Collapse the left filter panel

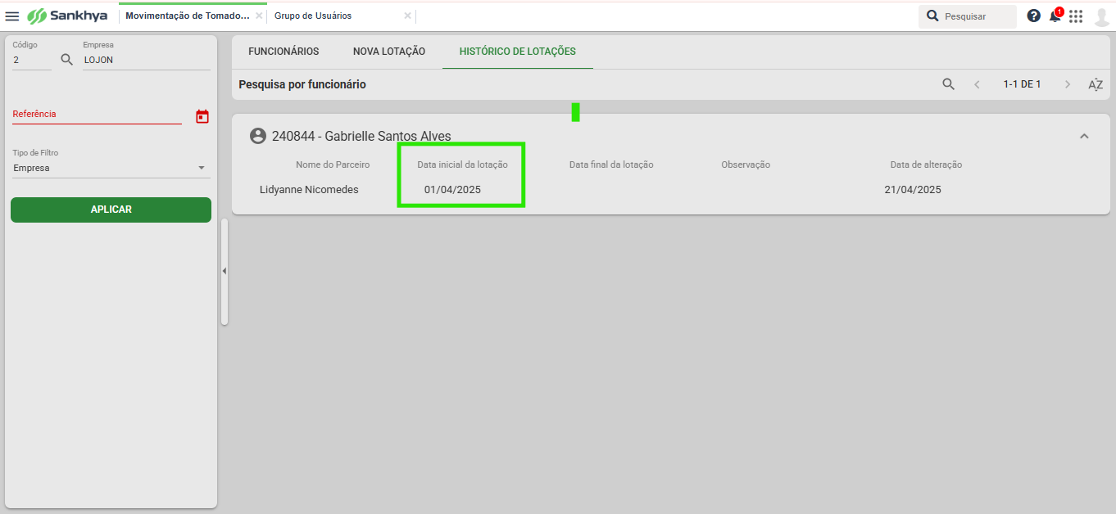[225, 271]
